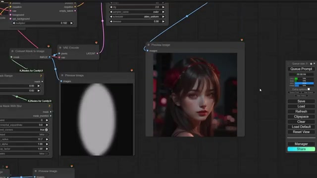
Task: Increase the multiplier 0.182 value
Action: click(71, 23)
